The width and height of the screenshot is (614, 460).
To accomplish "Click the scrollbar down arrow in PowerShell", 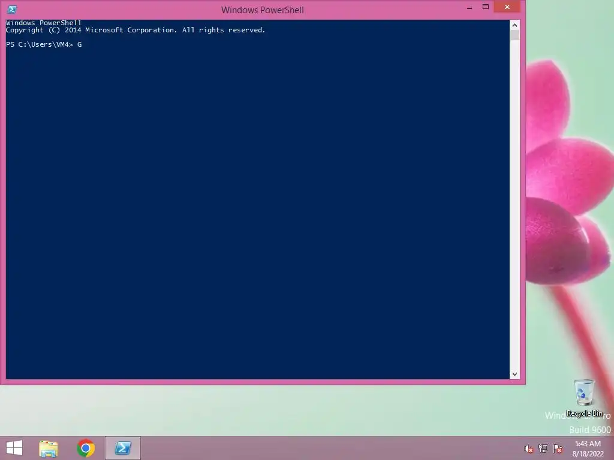I will [514, 374].
